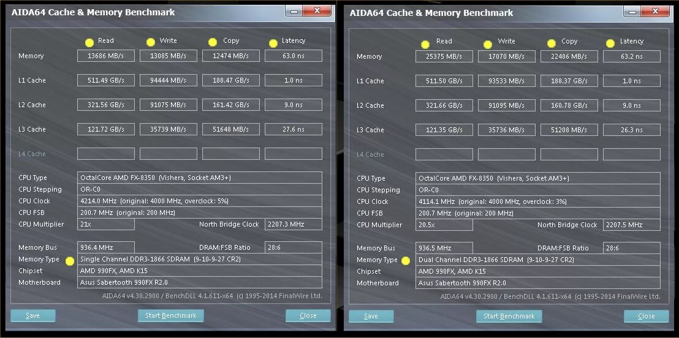Click the 51208 MB/s L3 copy field
The image size is (679, 338).
coord(569,129)
